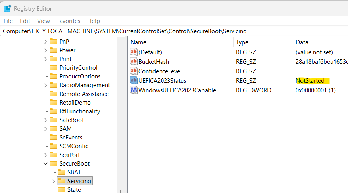Click the PriorityControl folder icon
This screenshot has width=348, height=193.
coord(54,68)
